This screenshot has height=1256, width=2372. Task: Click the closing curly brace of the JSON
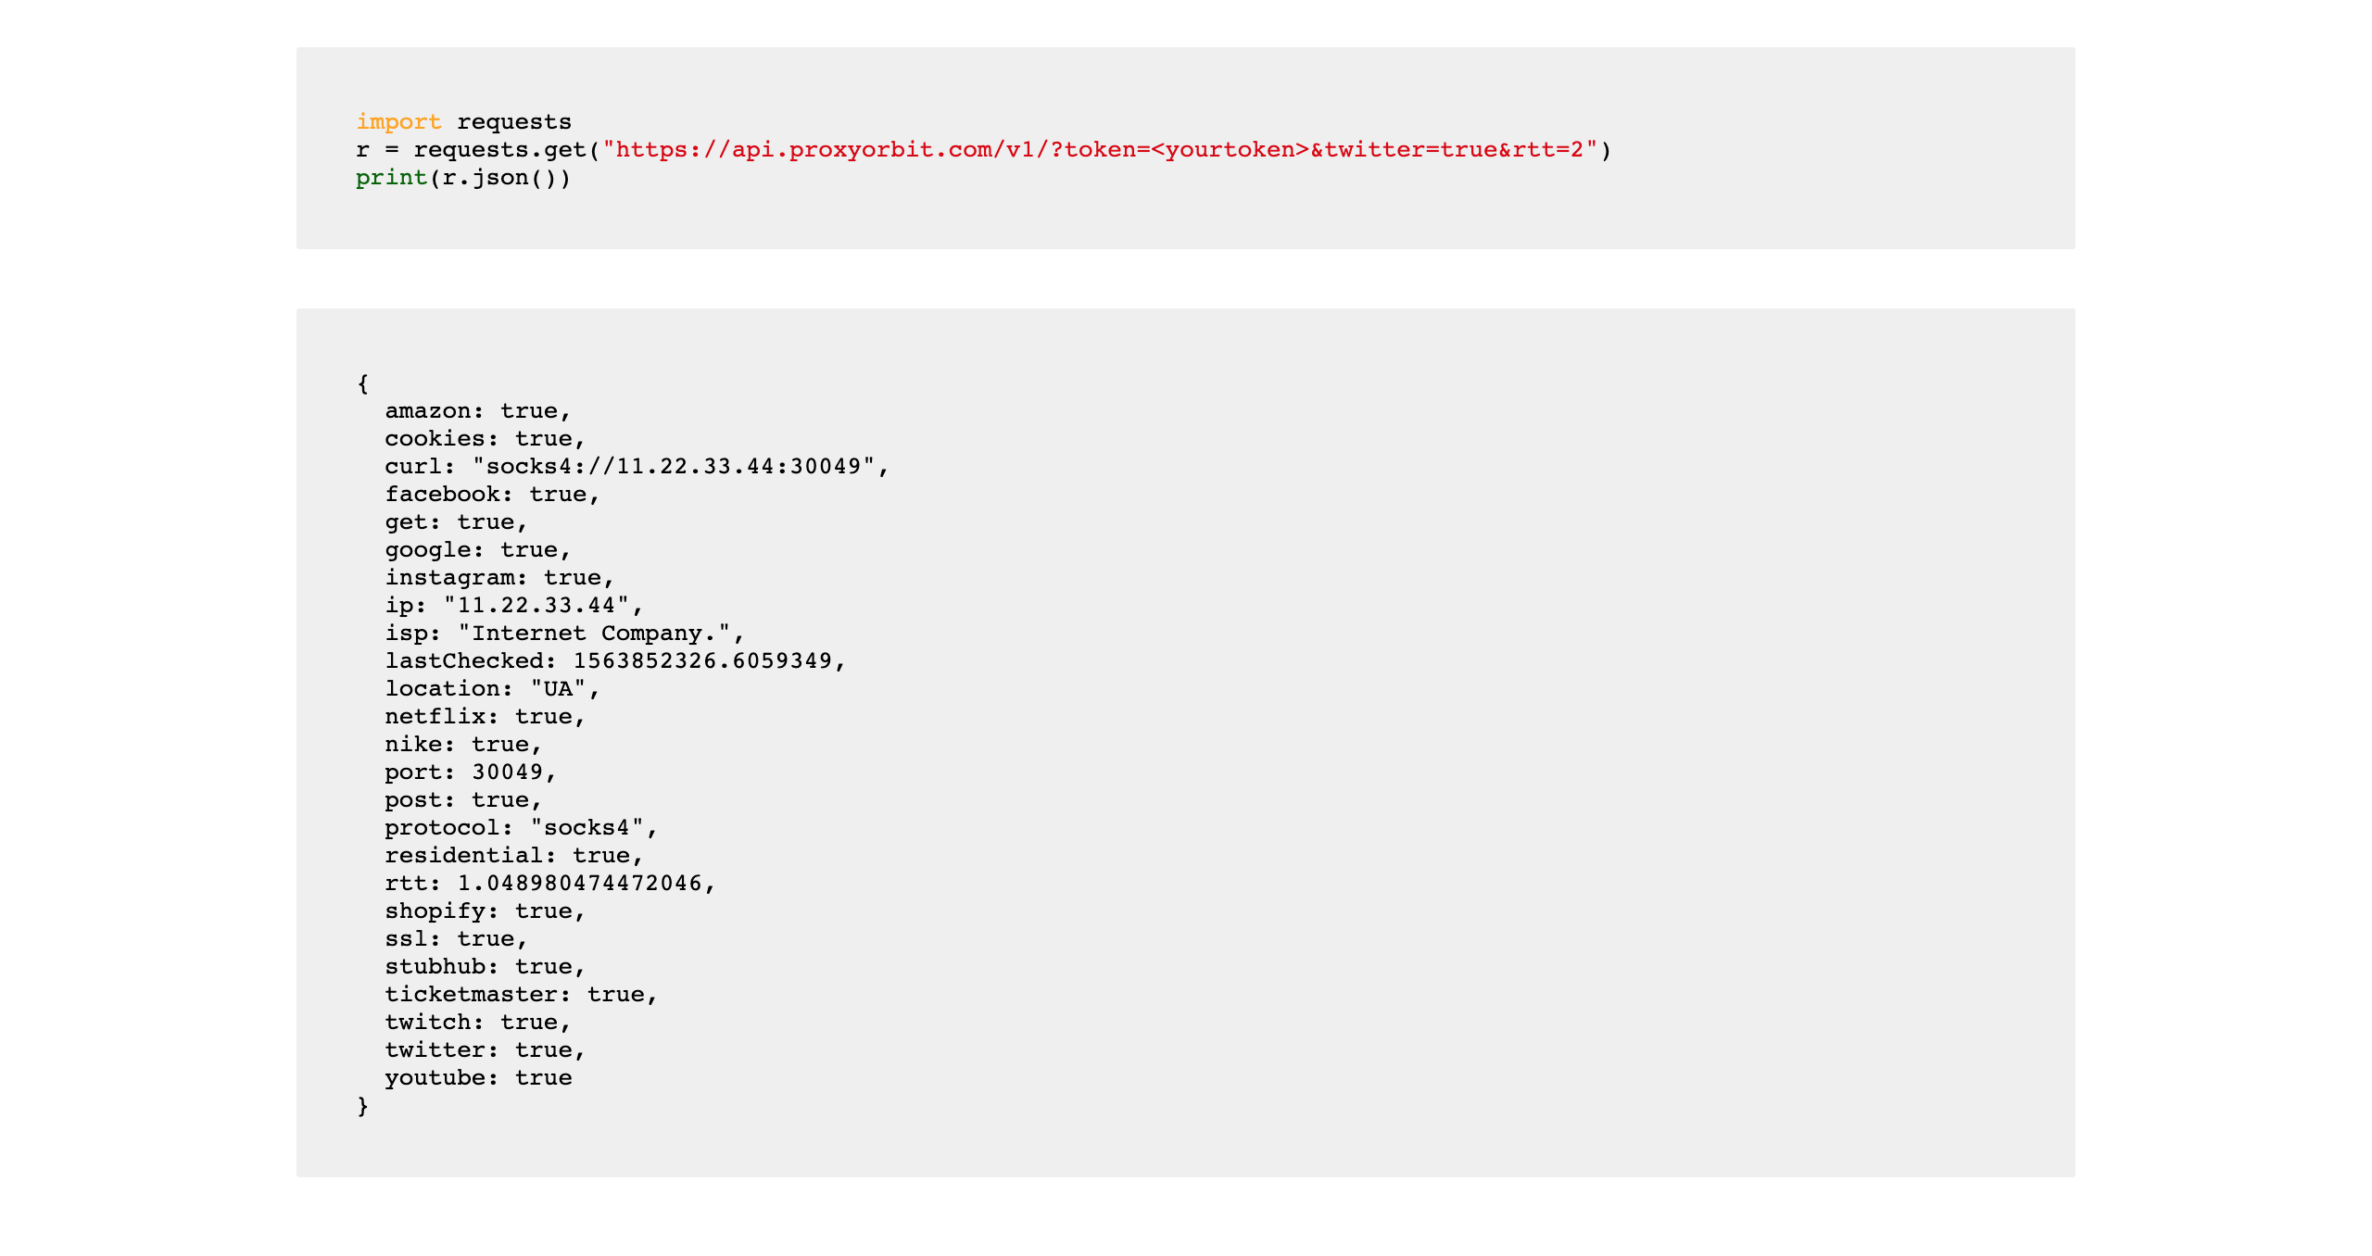tap(363, 1106)
